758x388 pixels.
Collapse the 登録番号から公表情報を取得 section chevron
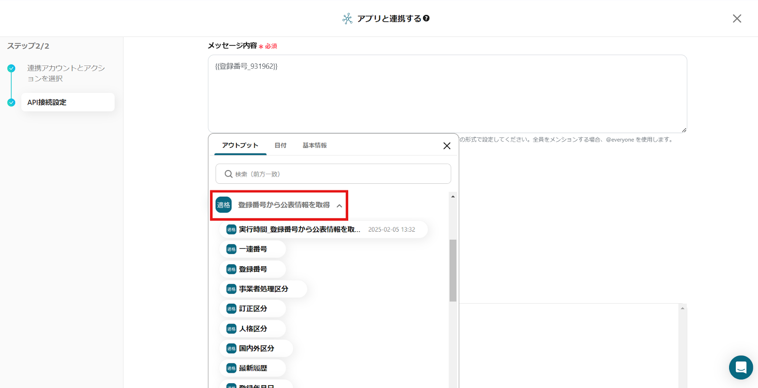click(339, 206)
